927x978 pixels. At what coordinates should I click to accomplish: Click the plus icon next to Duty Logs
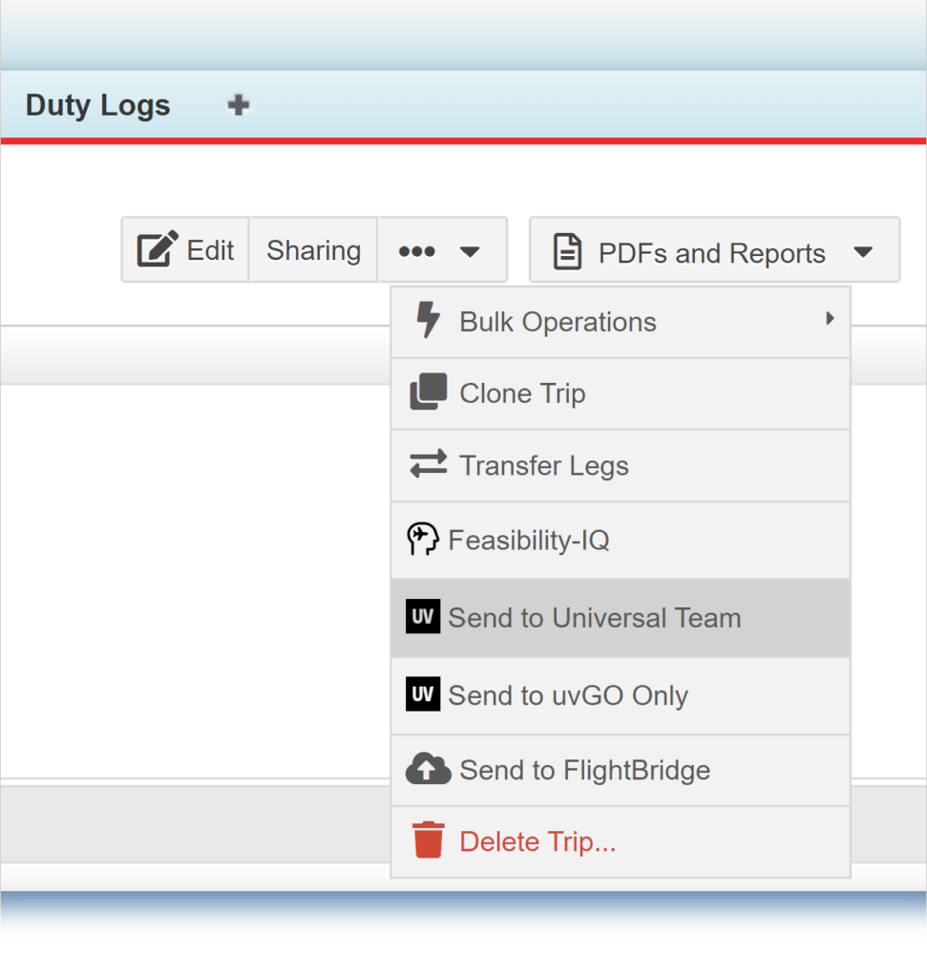pos(239,105)
